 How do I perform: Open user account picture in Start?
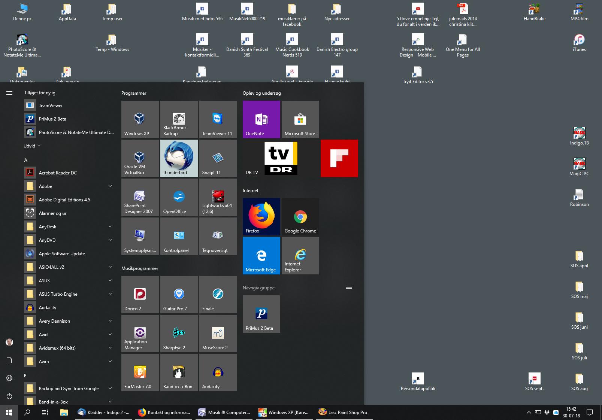pos(9,342)
